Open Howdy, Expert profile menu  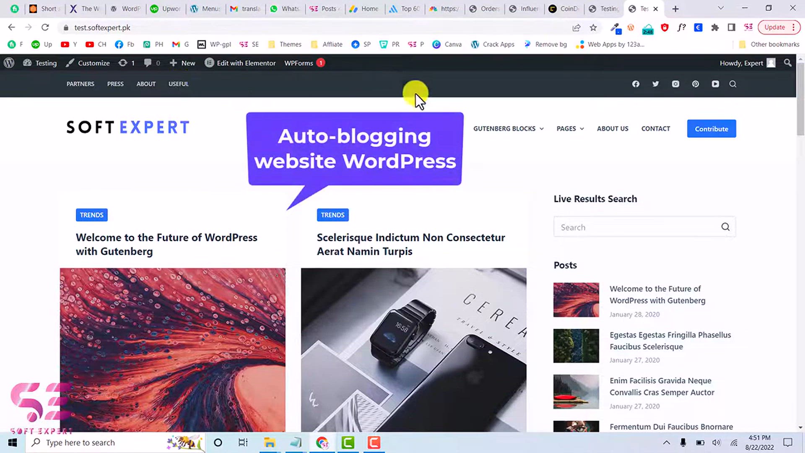tap(748, 63)
